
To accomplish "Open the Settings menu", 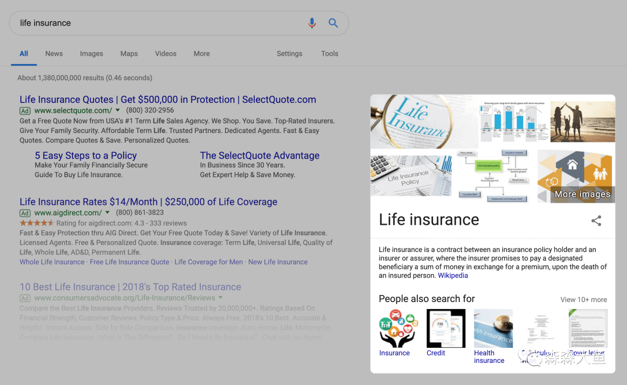I will coord(289,53).
